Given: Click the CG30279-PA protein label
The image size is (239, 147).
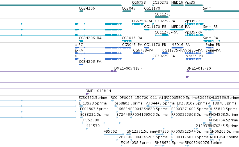Looking at the screenshot, I should coord(164,56).
